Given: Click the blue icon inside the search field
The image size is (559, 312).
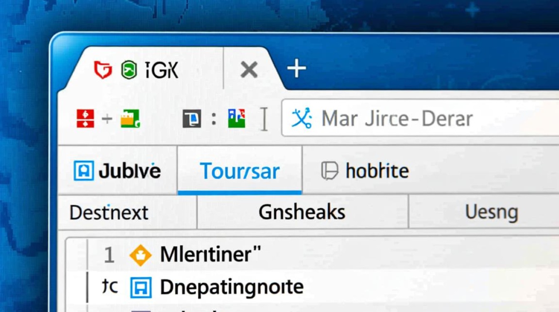Looking at the screenshot, I should pyautogui.click(x=302, y=118).
